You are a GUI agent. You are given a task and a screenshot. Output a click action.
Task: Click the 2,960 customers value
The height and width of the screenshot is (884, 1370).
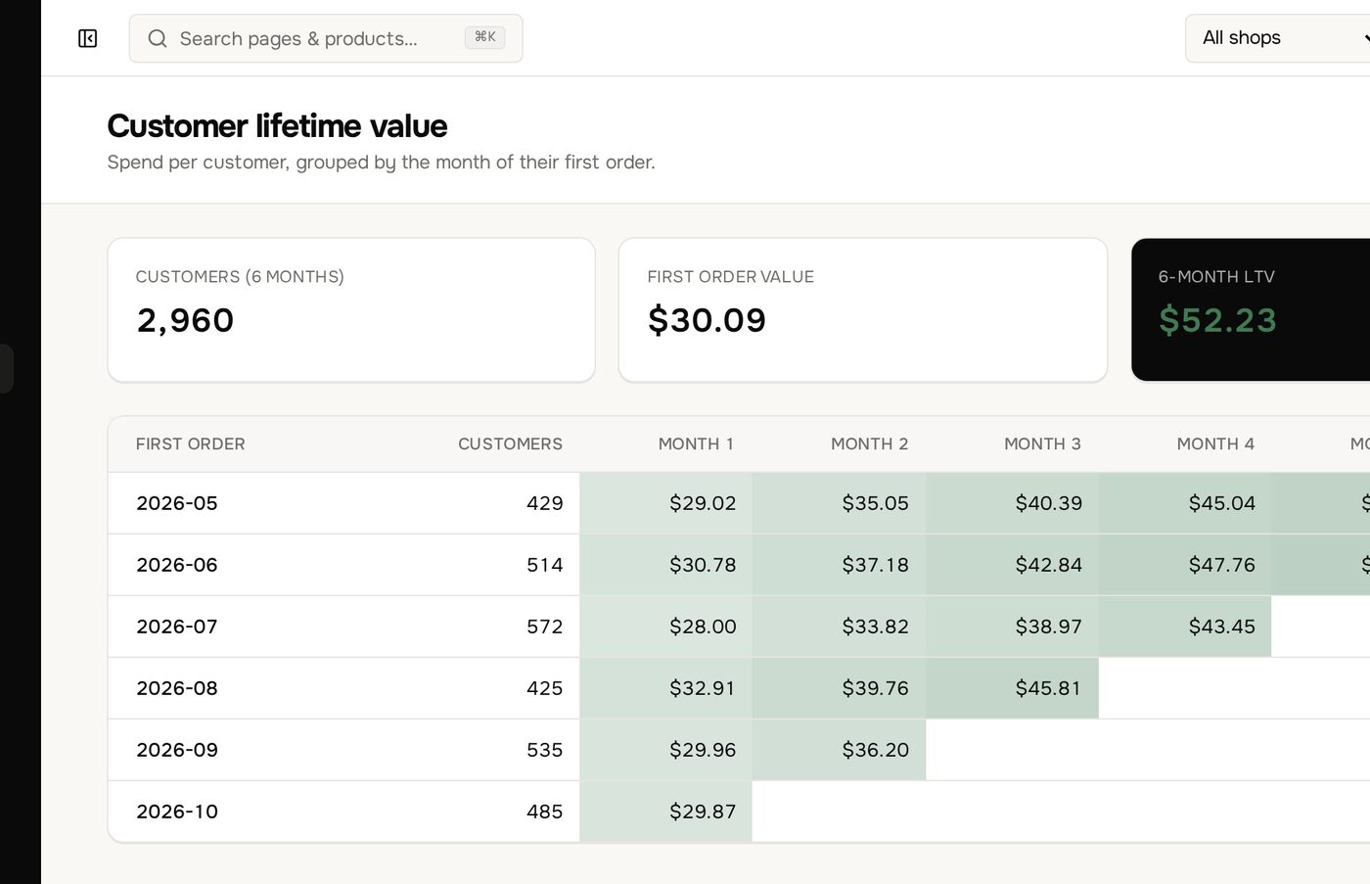coord(185,320)
